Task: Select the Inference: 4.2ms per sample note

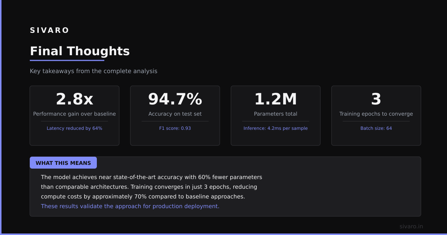Action: coord(276,128)
